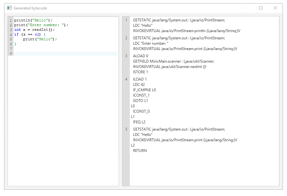Click indented source line print("Hello");
Viewport: 287px width, 196px height.
pyautogui.click(x=40, y=39)
